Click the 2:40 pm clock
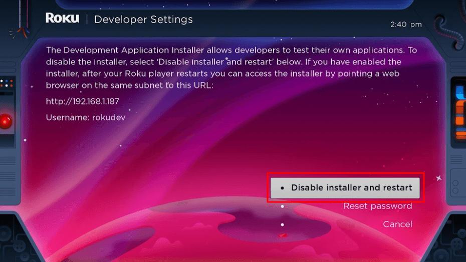The image size is (466, 262). (406, 24)
